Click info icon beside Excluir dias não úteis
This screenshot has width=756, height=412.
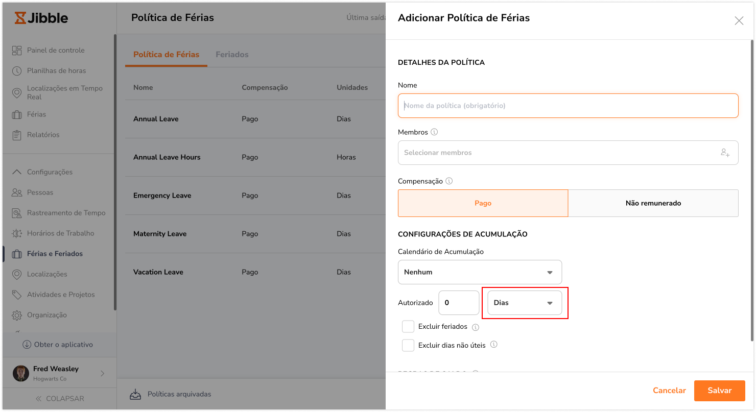[x=494, y=345]
